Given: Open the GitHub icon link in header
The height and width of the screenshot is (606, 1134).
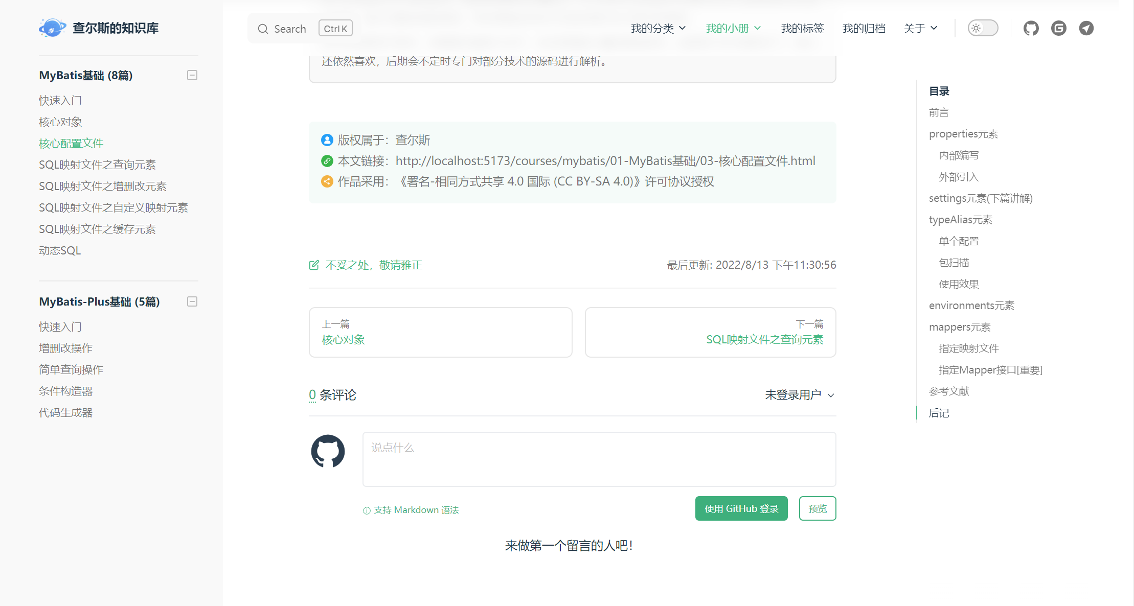Looking at the screenshot, I should click(1031, 28).
